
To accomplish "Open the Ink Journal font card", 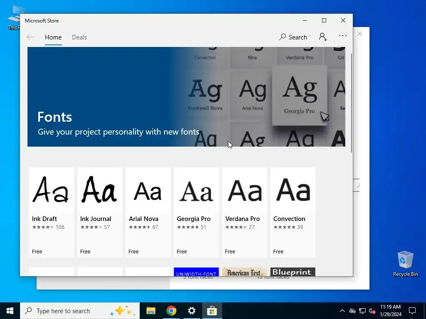I will (x=100, y=212).
